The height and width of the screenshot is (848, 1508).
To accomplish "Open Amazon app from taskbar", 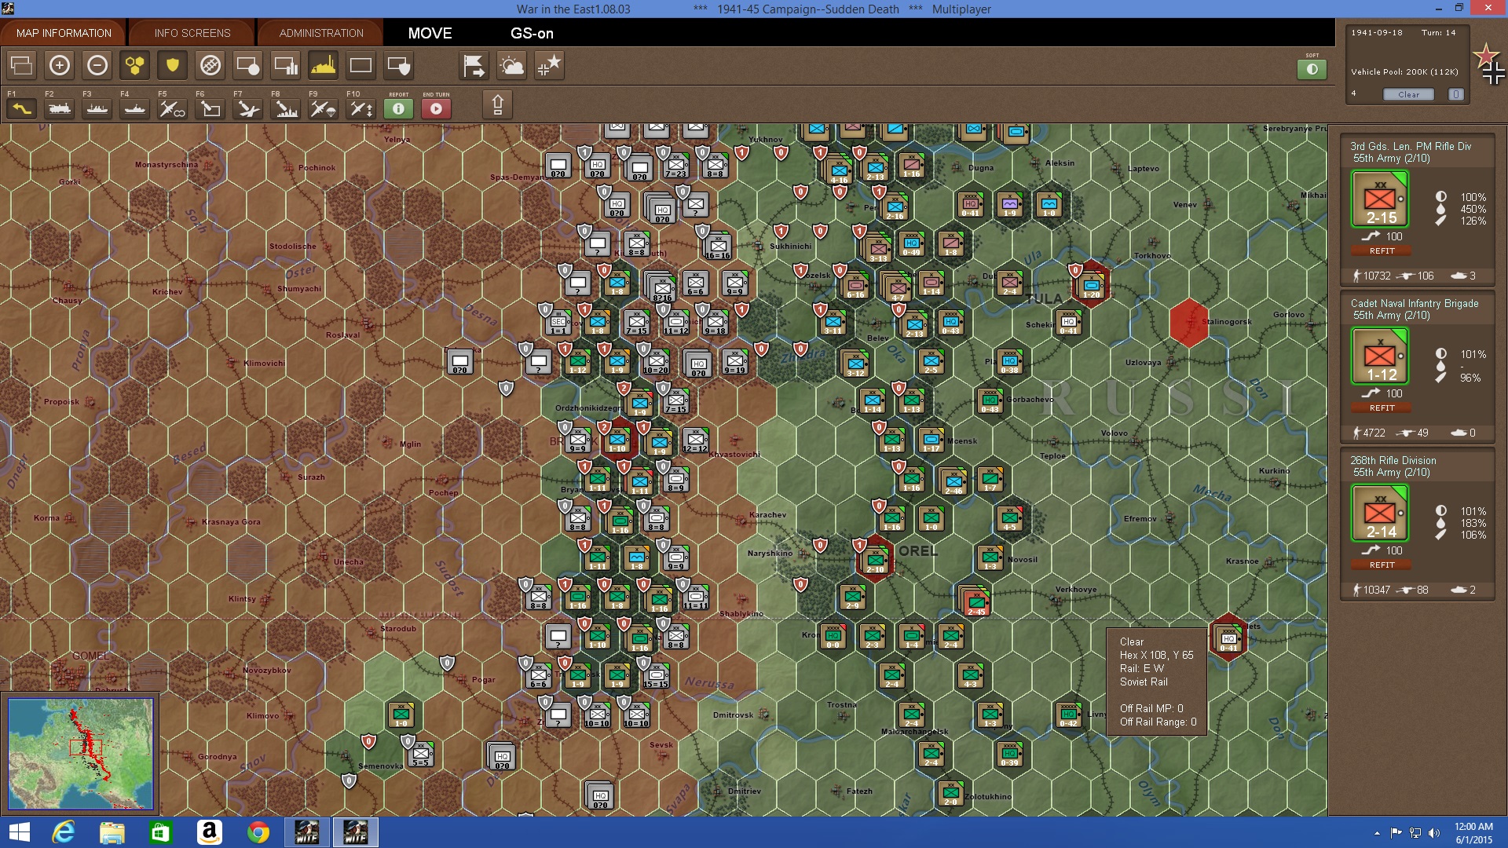I will point(209,832).
